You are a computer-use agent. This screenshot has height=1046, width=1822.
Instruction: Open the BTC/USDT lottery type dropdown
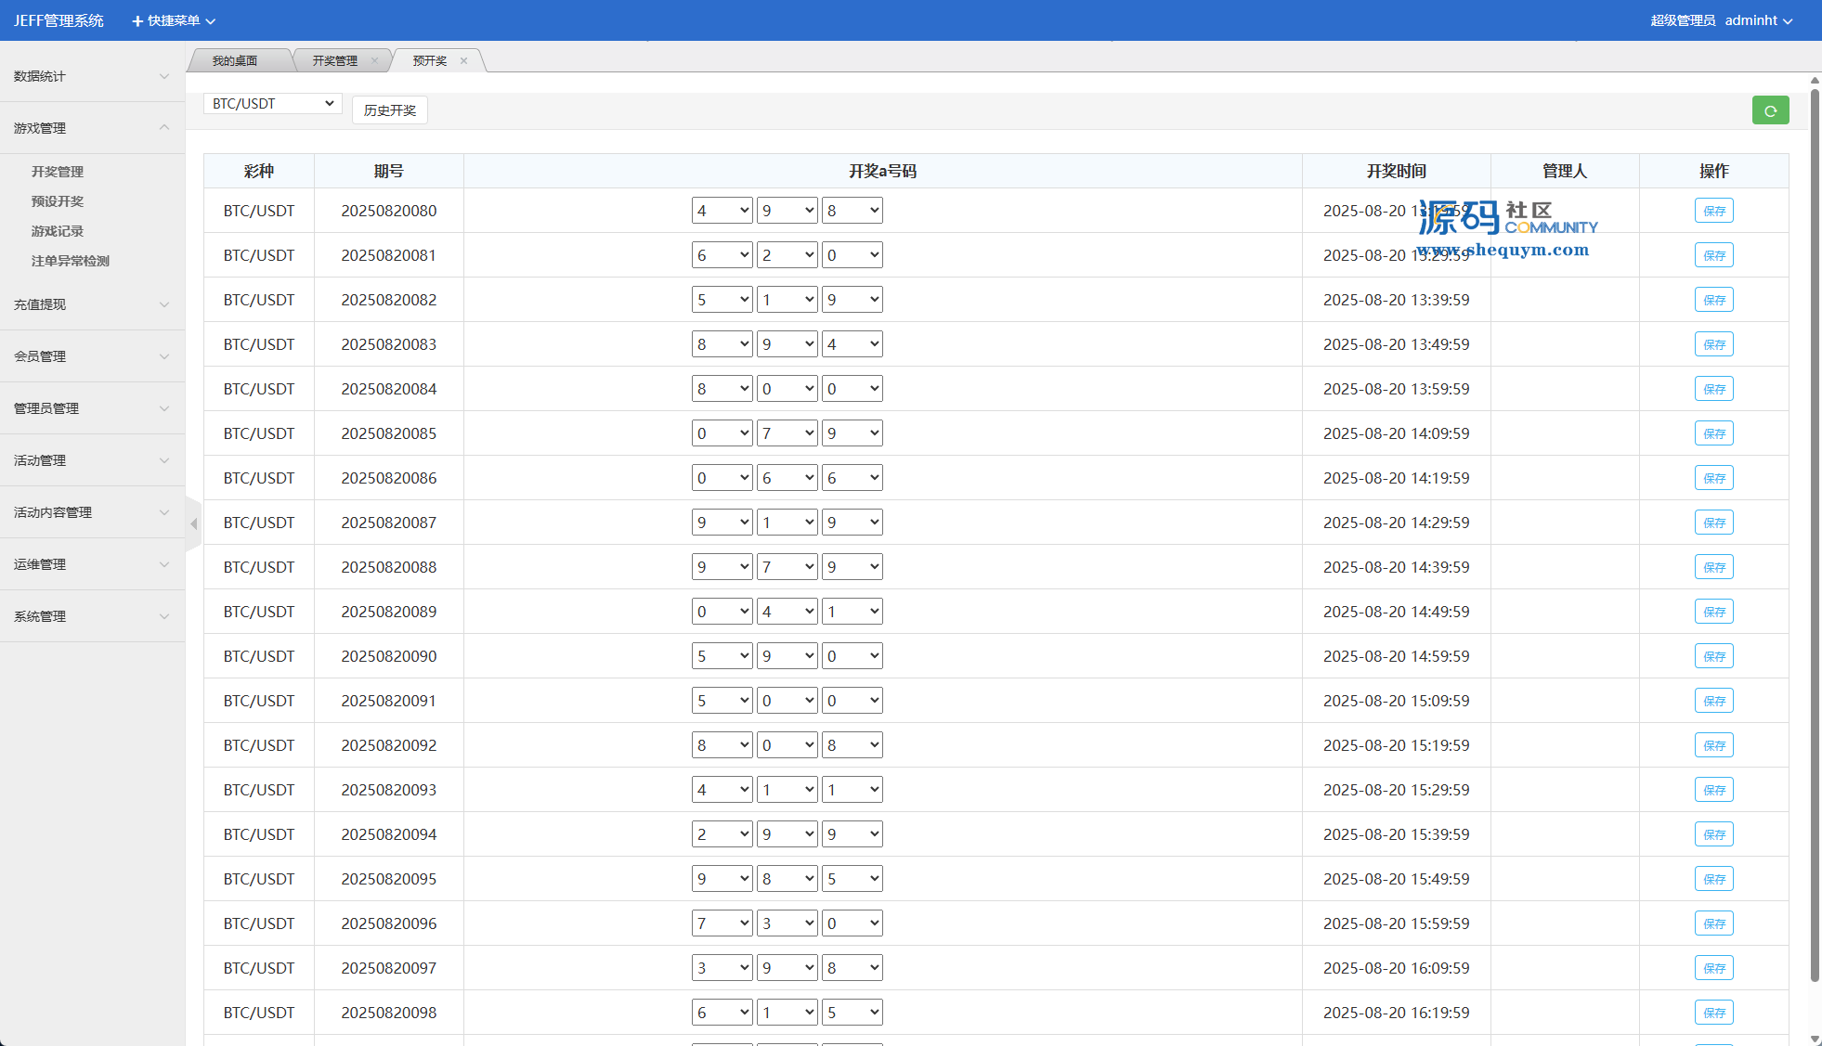tap(272, 104)
